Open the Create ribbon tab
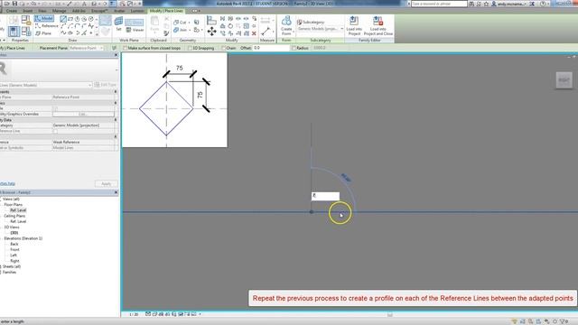The image size is (578, 325). coord(12,11)
